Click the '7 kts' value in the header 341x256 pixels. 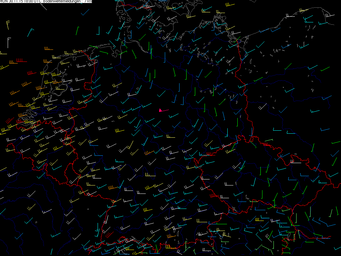[88, 1]
